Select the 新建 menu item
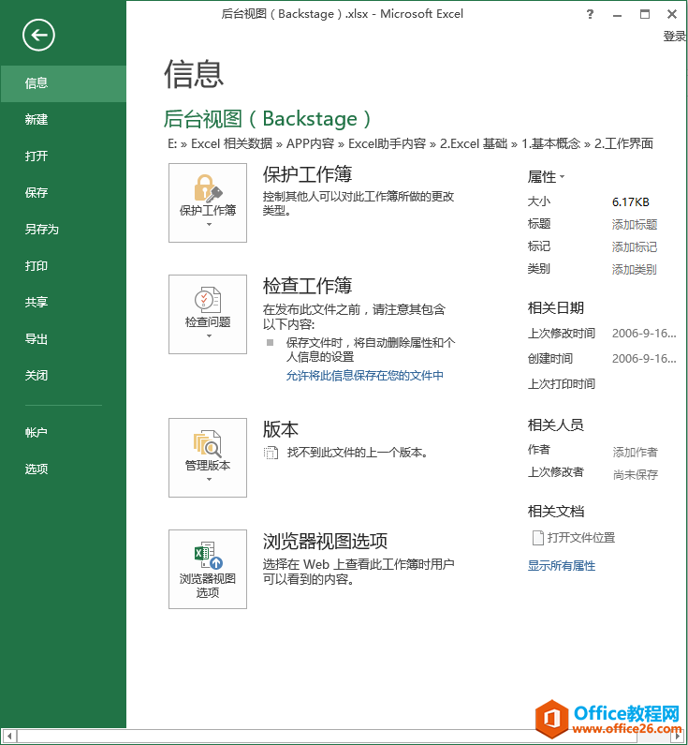This screenshot has width=688, height=745. point(37,120)
